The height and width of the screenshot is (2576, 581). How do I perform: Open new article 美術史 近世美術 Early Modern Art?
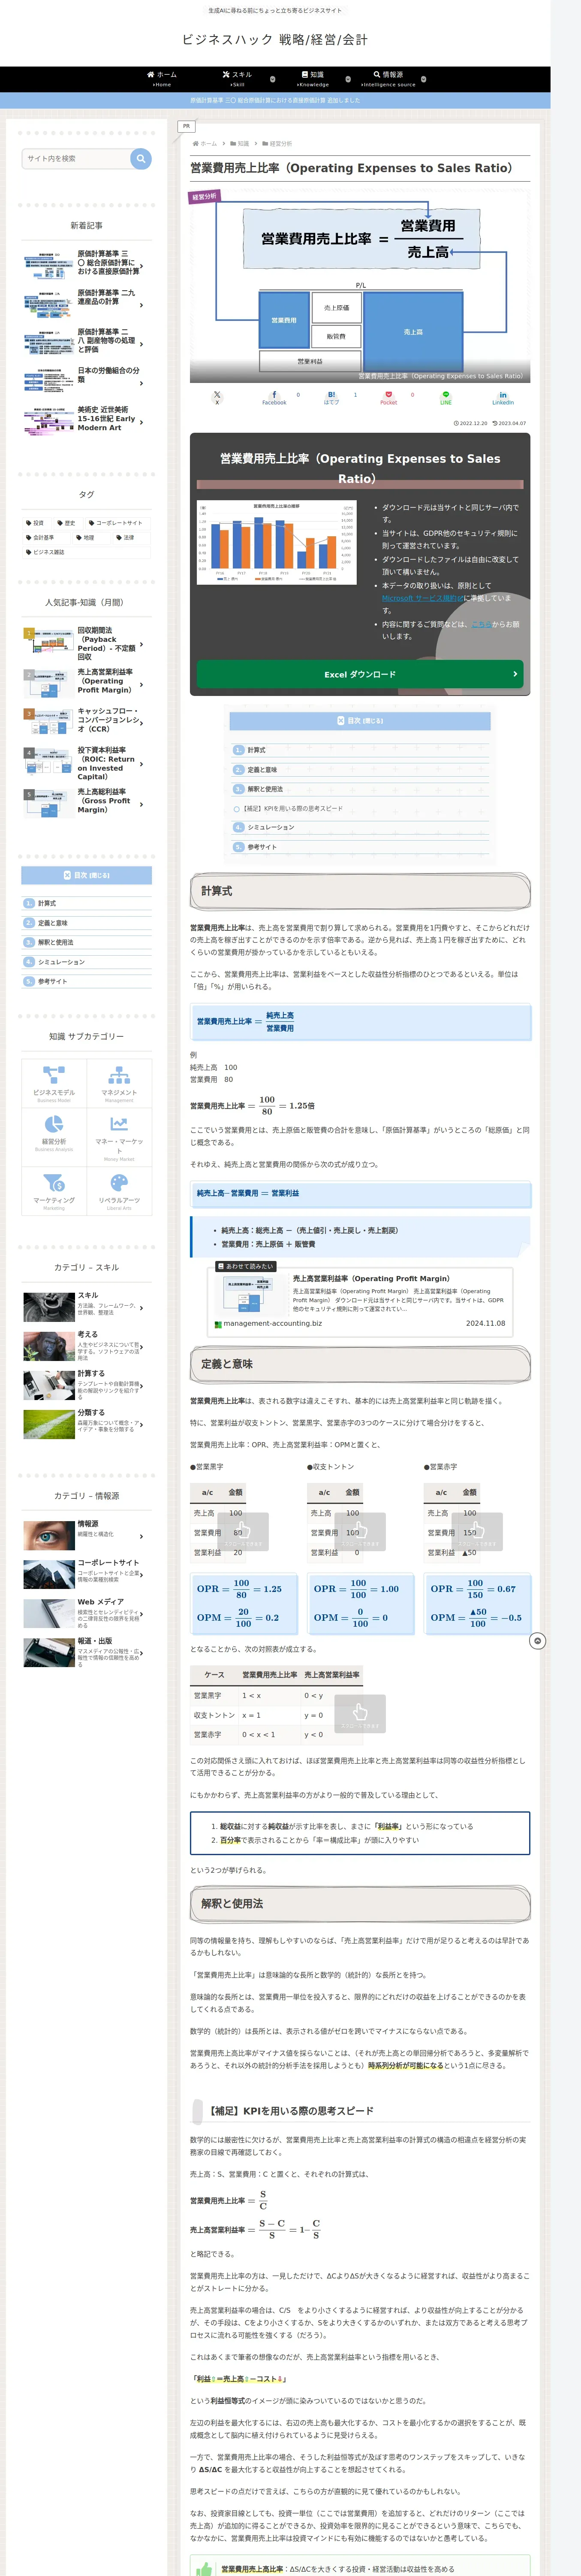pyautogui.click(x=83, y=421)
